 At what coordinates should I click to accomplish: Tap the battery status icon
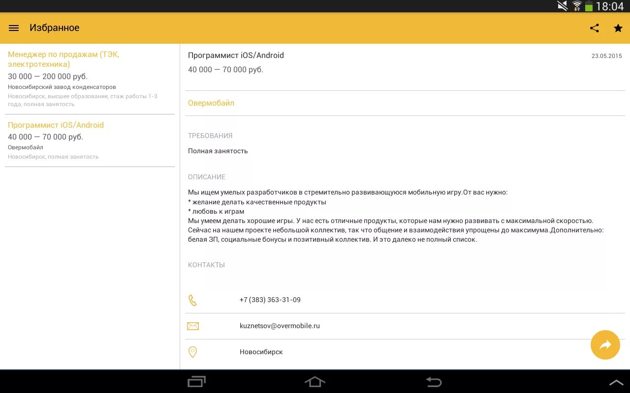(589, 6)
